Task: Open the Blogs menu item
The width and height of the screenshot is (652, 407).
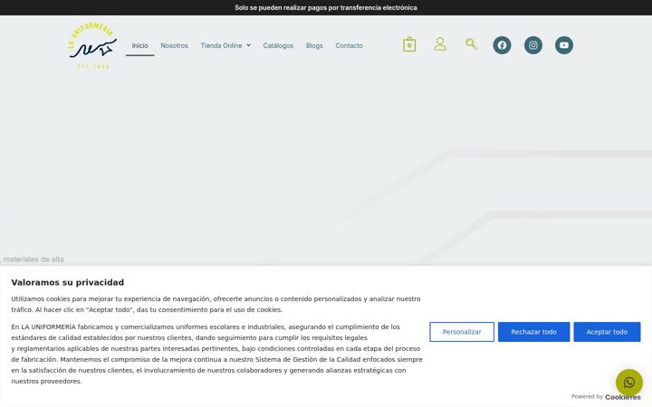Action: [314, 46]
